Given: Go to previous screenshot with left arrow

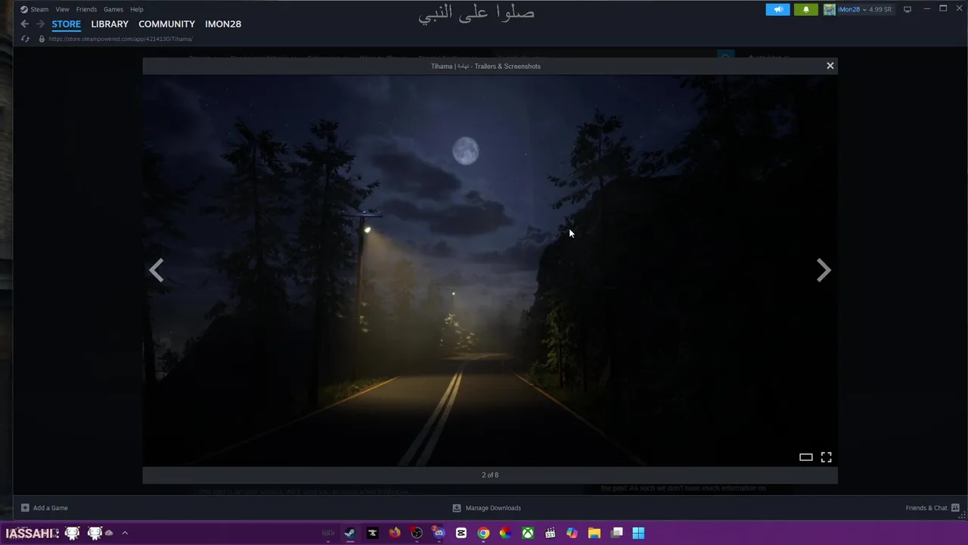Looking at the screenshot, I should tap(157, 270).
